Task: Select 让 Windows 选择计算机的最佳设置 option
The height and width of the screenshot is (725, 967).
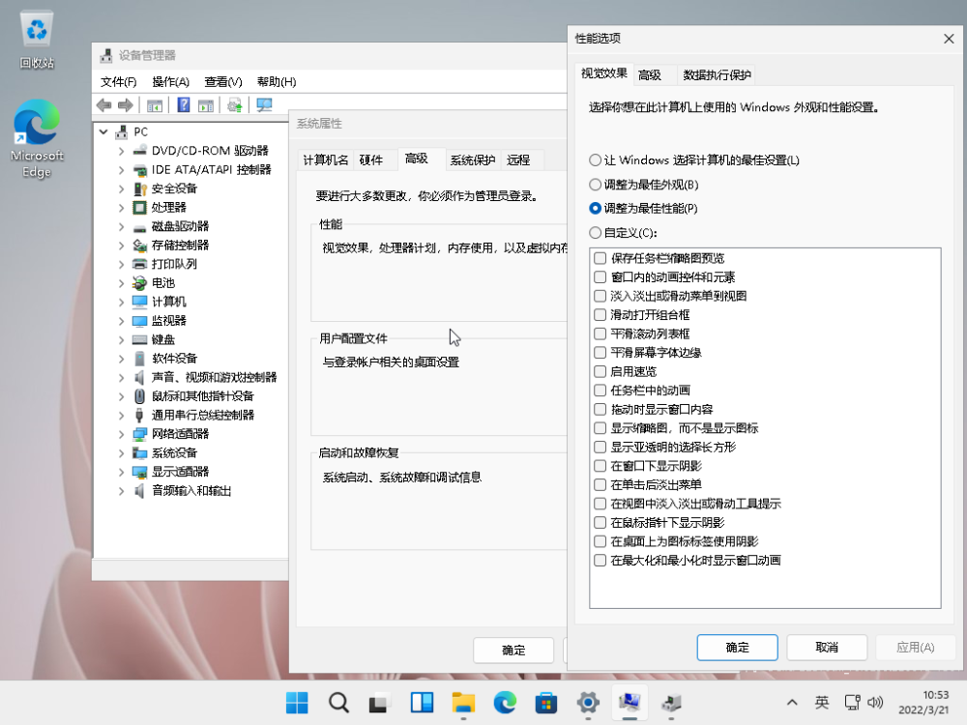Action: pyautogui.click(x=596, y=159)
